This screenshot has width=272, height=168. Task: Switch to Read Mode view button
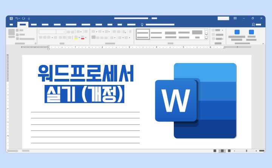215,151
